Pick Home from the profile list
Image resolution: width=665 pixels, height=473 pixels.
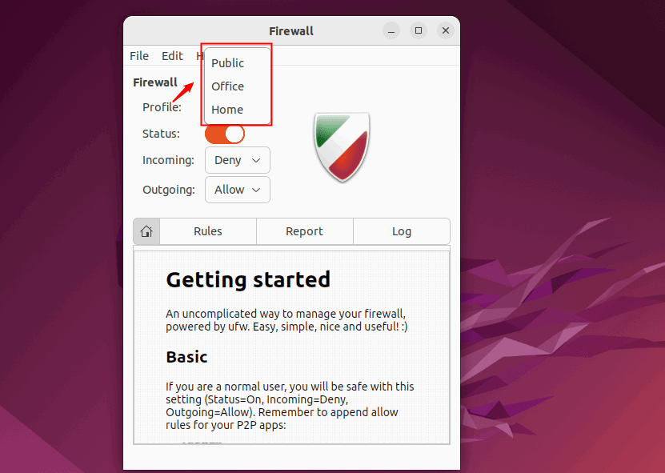tap(227, 110)
